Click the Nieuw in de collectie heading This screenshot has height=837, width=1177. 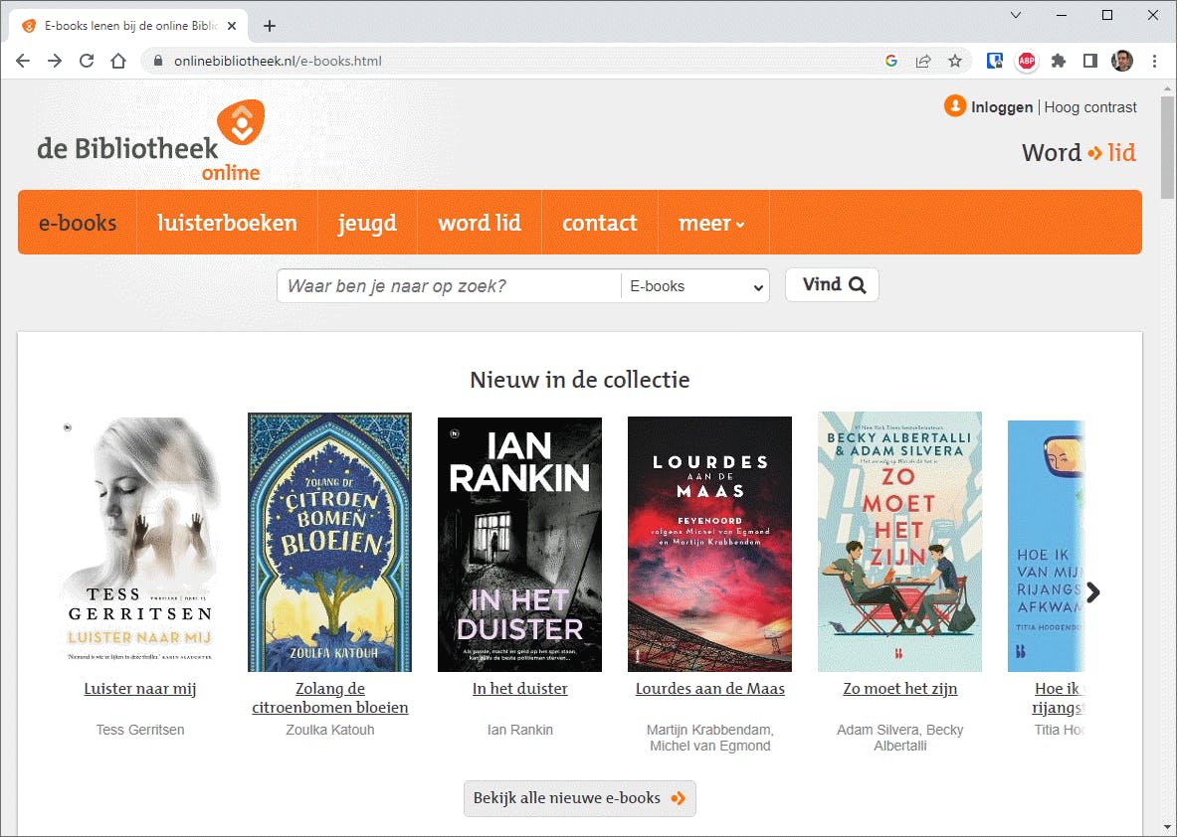(x=579, y=380)
